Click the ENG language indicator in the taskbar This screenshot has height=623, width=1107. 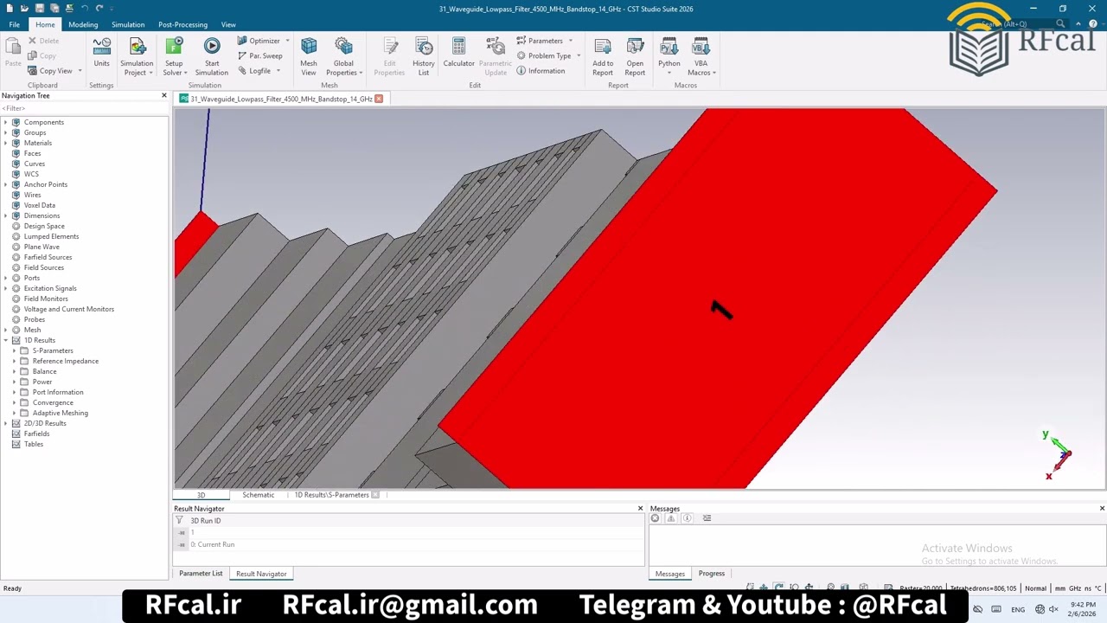pos(1018,609)
